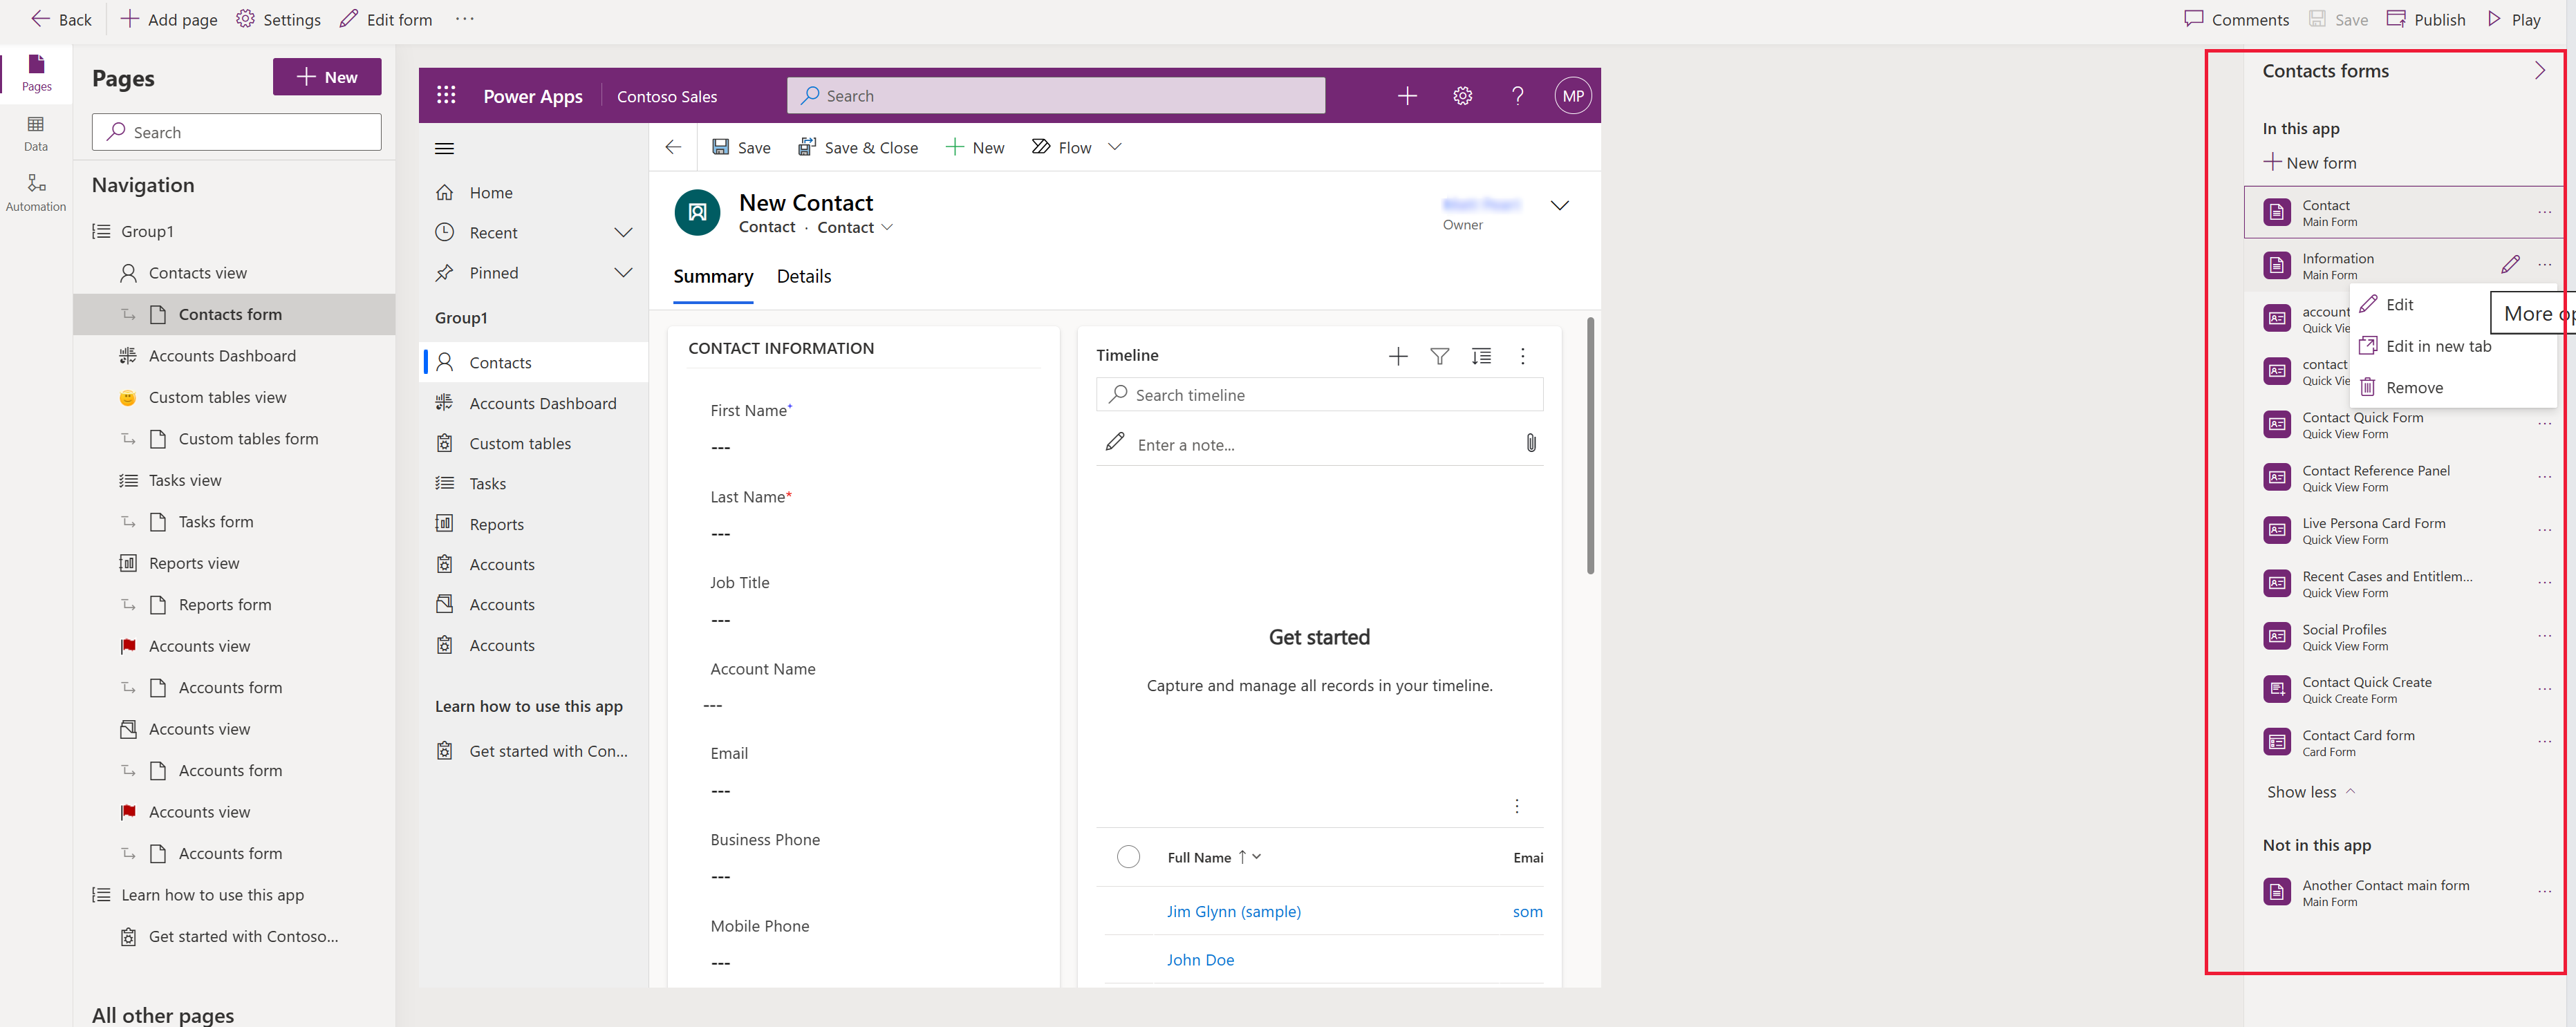The width and height of the screenshot is (2576, 1027).
Task: Click the Save icon in form command bar
Action: pyautogui.click(x=741, y=147)
